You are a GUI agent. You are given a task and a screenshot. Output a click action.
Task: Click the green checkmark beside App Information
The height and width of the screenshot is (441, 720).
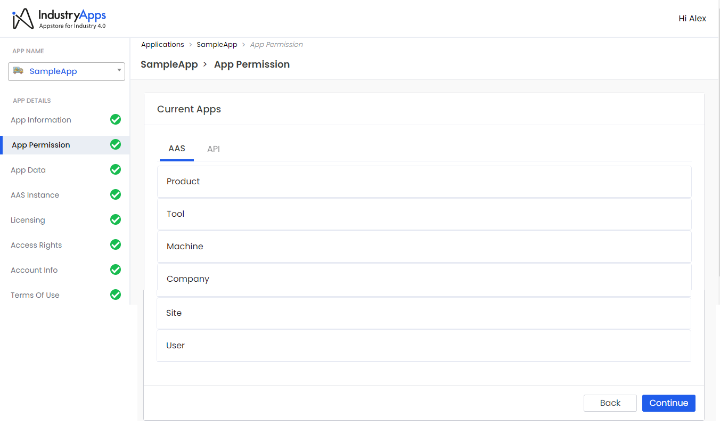click(116, 119)
